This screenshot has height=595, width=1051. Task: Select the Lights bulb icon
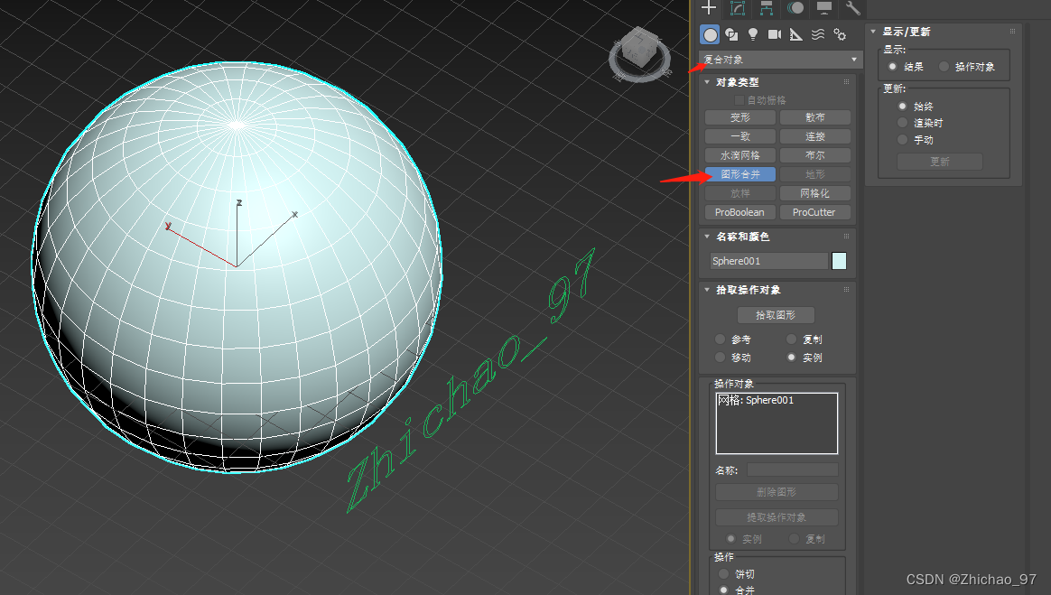(753, 34)
